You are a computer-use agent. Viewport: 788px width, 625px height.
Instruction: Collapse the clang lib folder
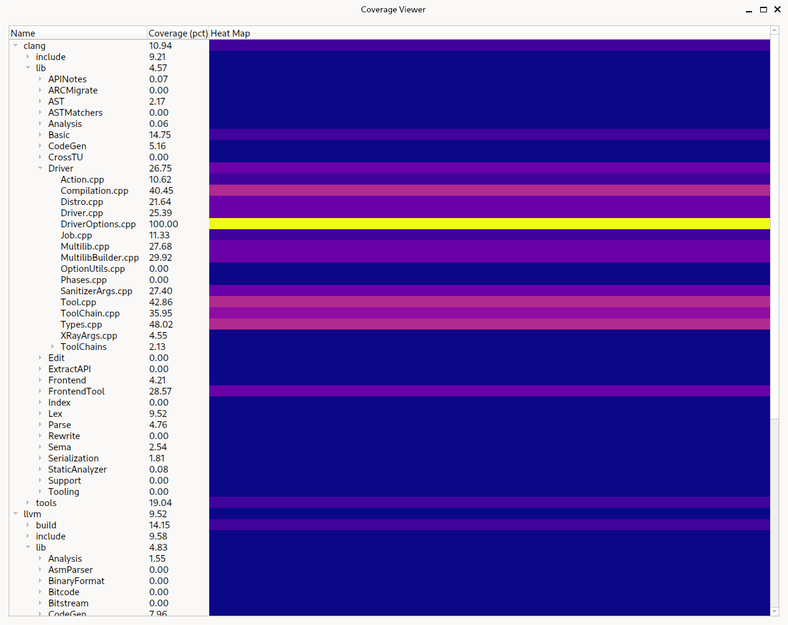pos(28,68)
